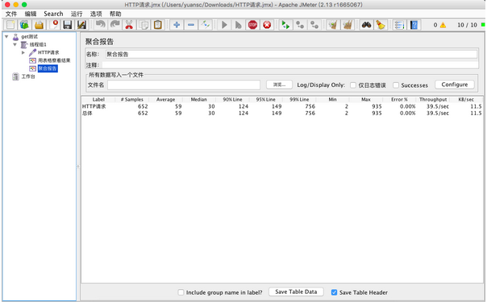487x302 pixels.
Task: Click the Shutdown red X icon
Action: [267, 25]
